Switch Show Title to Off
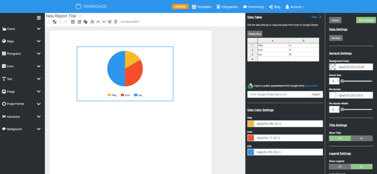Viewport: 377px width, 174px height. [340, 138]
